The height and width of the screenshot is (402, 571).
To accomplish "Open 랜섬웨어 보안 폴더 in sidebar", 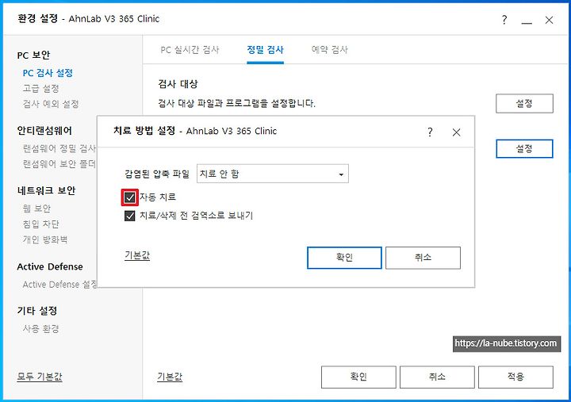I will [x=59, y=164].
